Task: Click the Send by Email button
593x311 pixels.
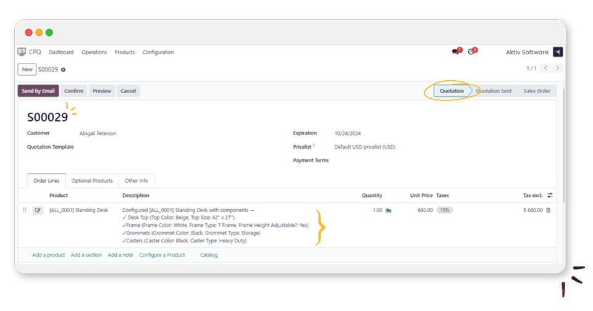Action: click(x=38, y=91)
